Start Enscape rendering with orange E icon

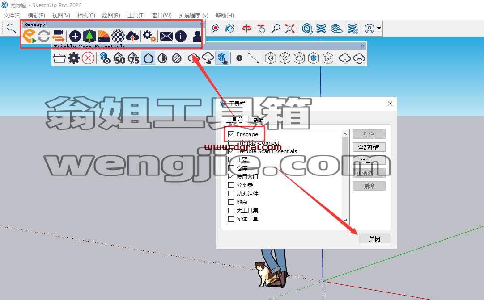[x=29, y=36]
